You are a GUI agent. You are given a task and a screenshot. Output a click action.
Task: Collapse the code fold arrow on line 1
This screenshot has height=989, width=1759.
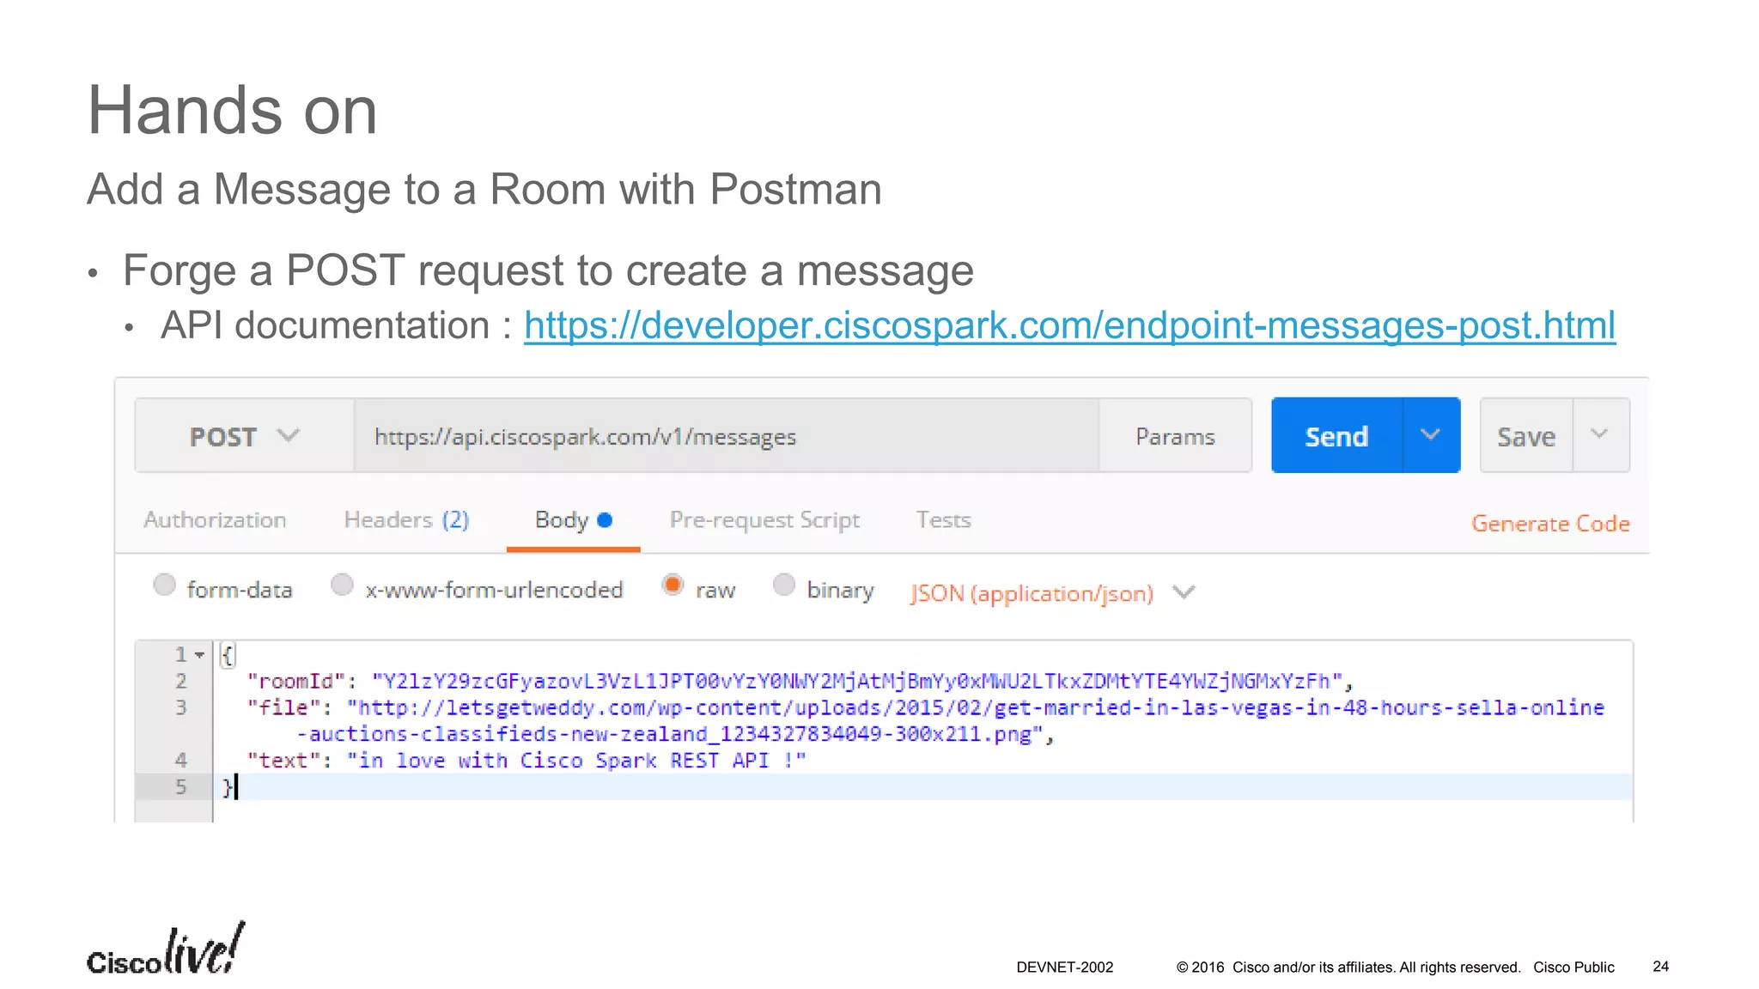(x=200, y=655)
